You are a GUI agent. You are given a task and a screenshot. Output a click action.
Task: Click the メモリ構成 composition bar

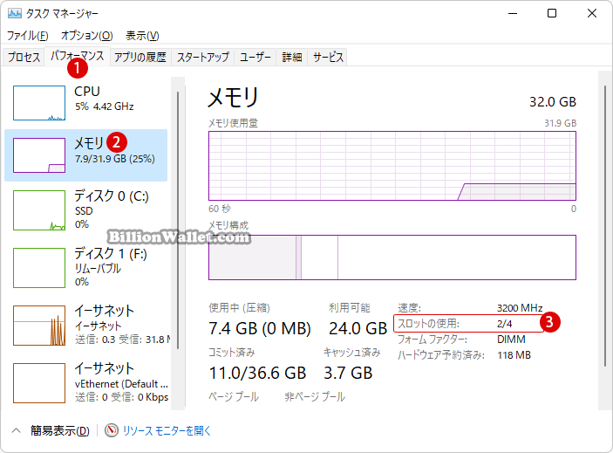tap(392, 257)
